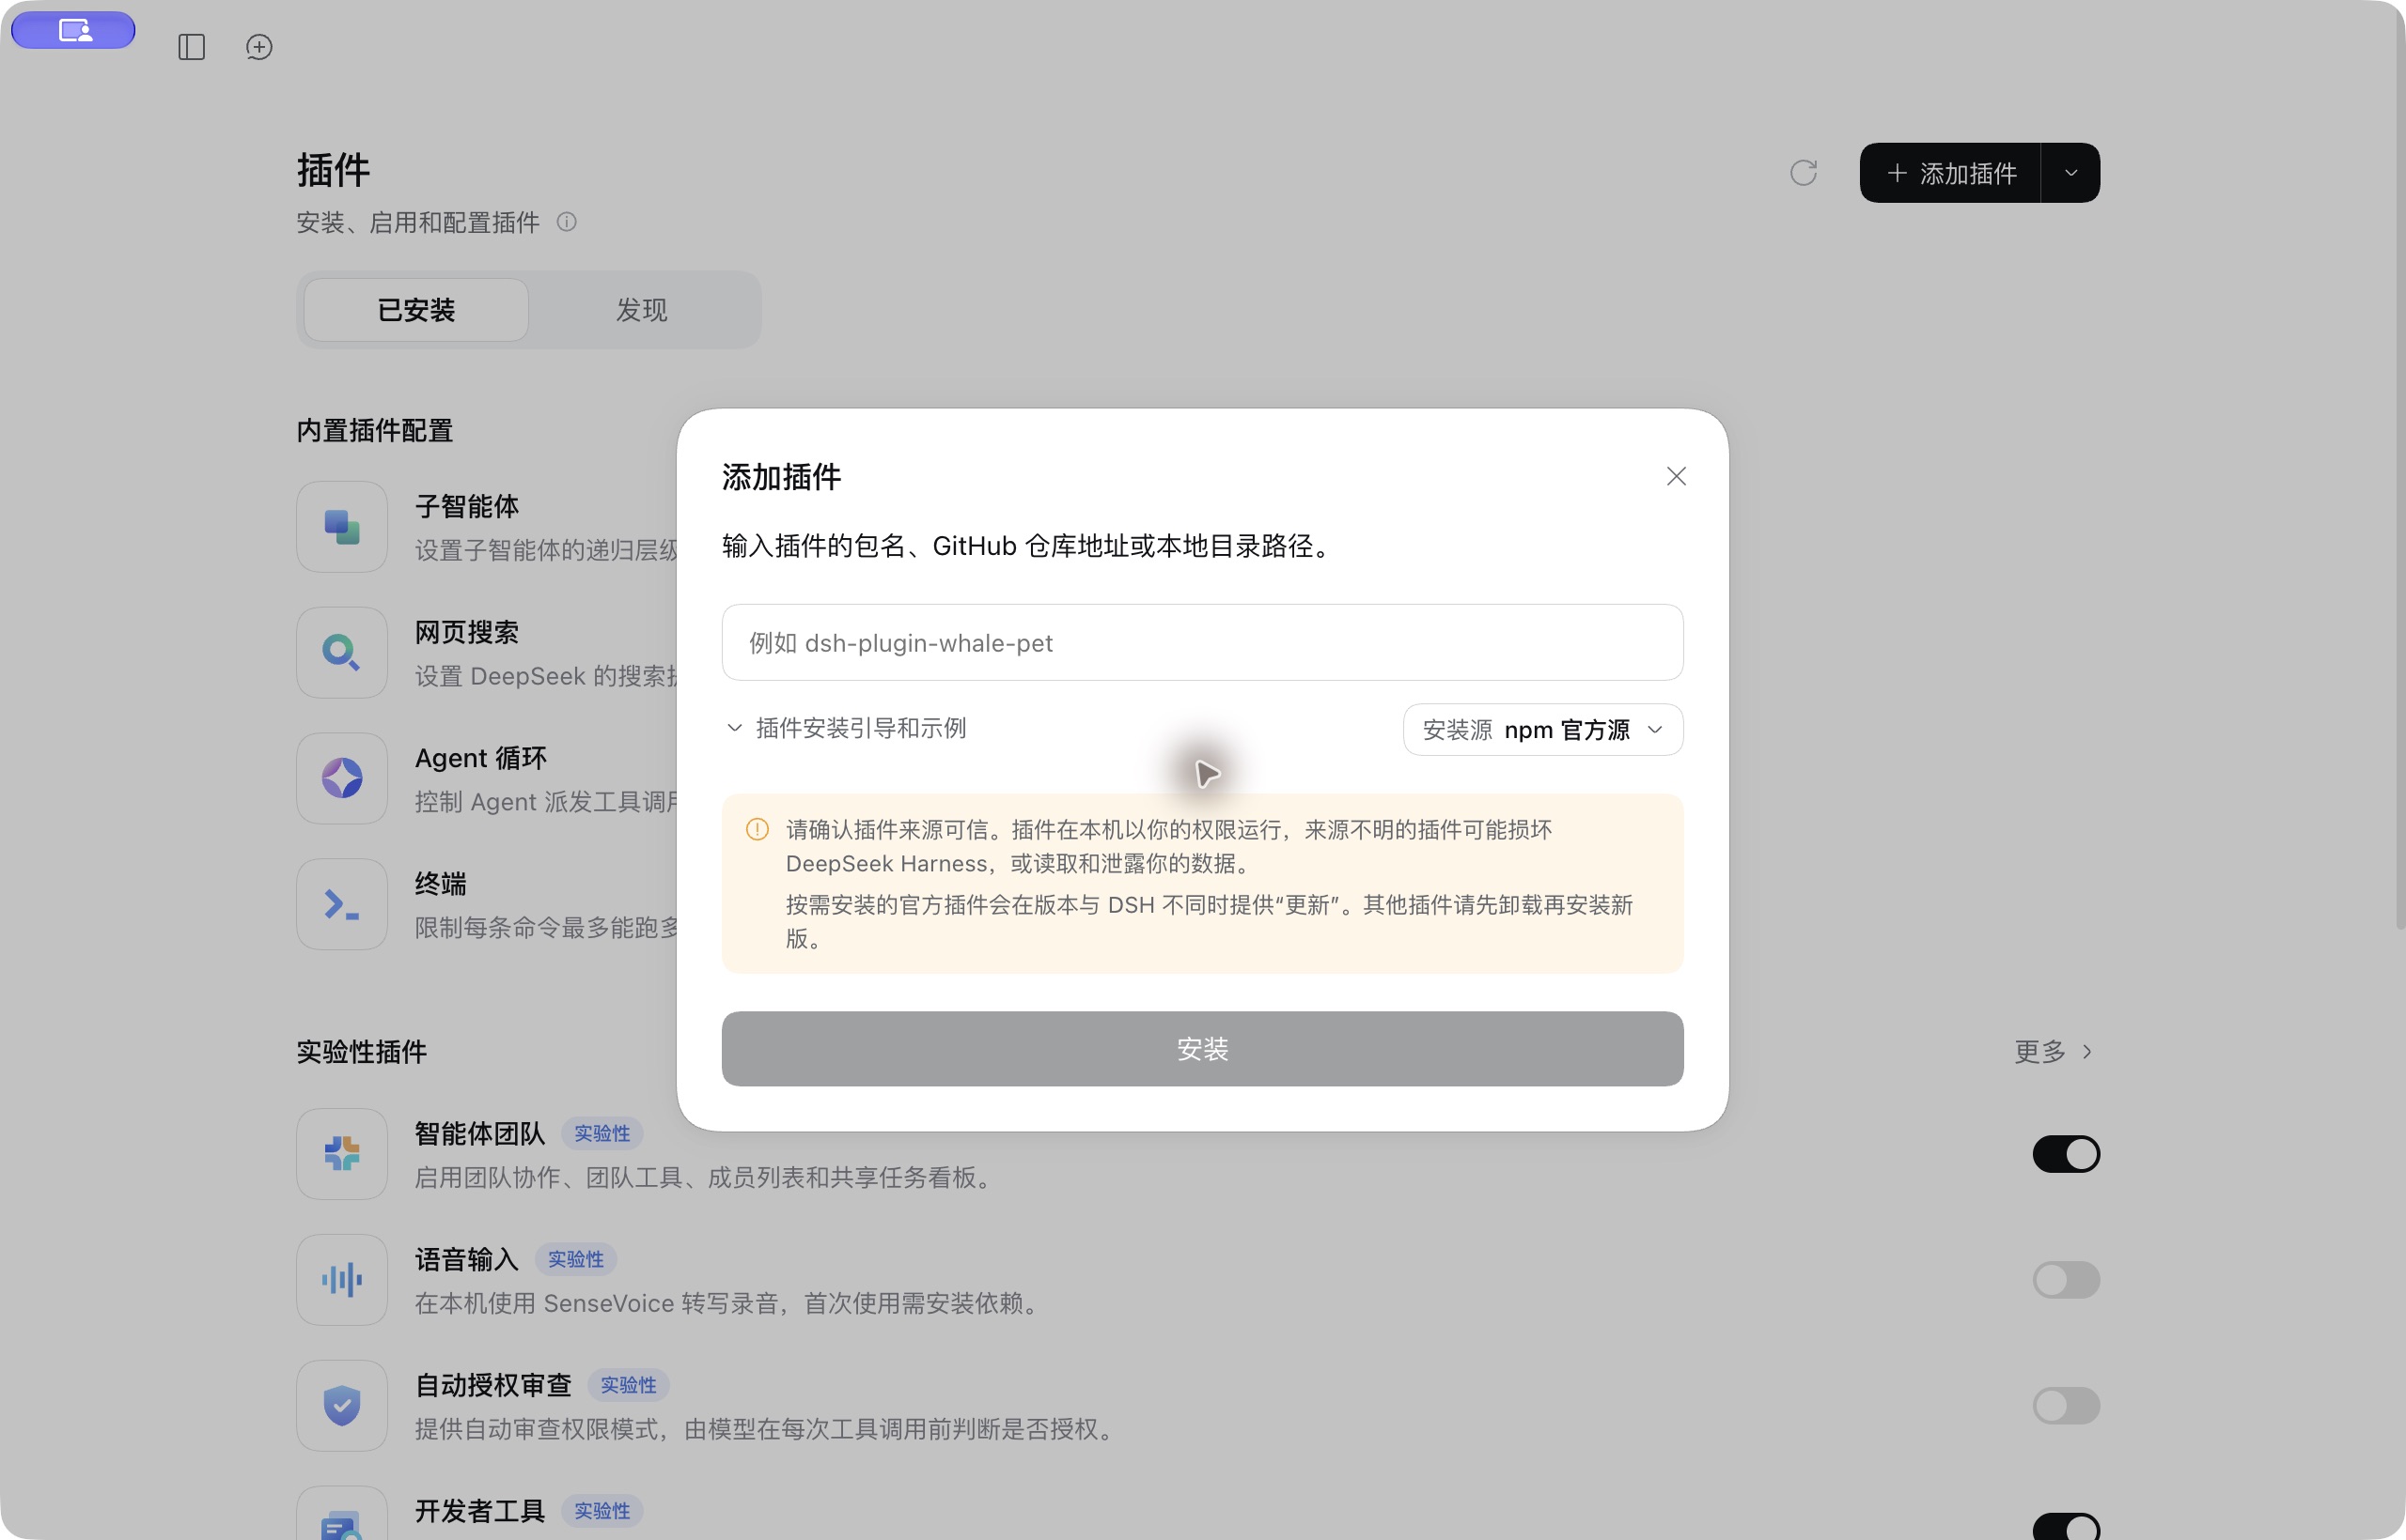
Task: Refresh the plugin list
Action: point(1803,173)
